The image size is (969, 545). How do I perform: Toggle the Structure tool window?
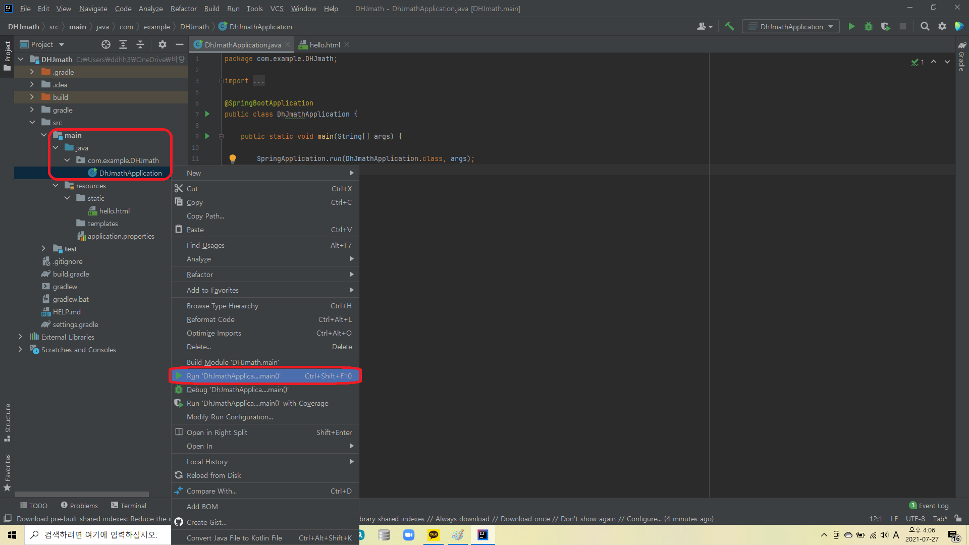tap(8, 421)
